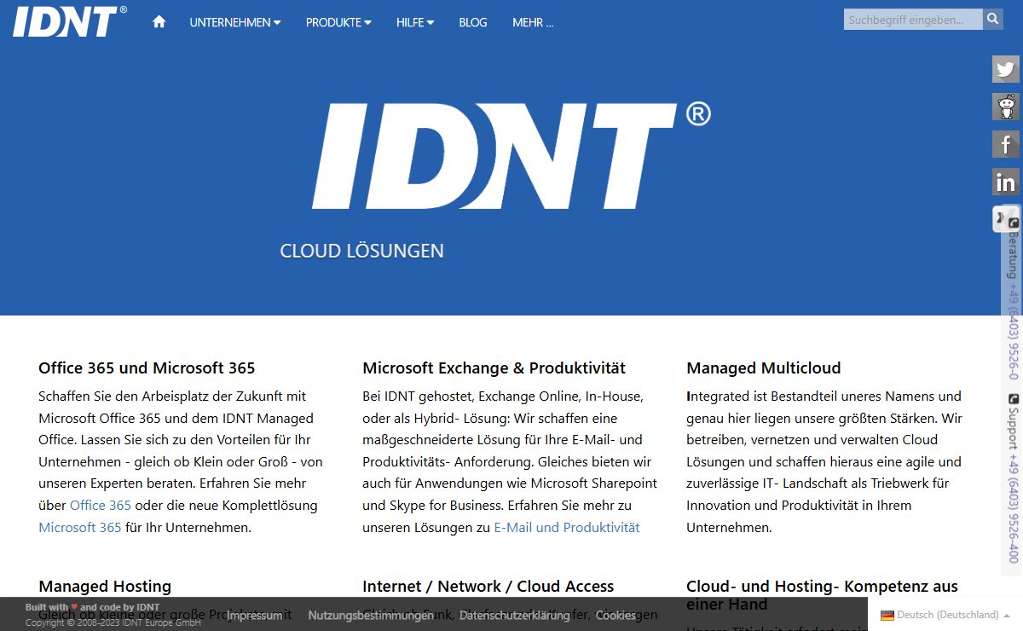This screenshot has width=1023, height=631.
Task: Focus the Suchbegriff eingeben search field
Action: 913,19
